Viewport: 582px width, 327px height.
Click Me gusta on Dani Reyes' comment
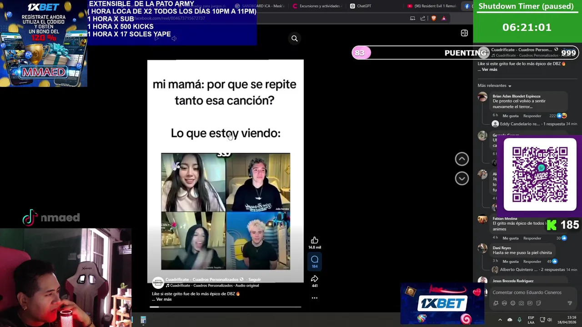[510, 262]
